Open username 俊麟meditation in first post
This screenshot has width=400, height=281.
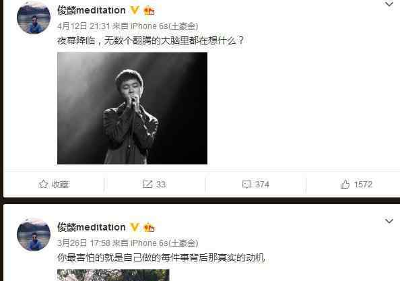coord(92,11)
